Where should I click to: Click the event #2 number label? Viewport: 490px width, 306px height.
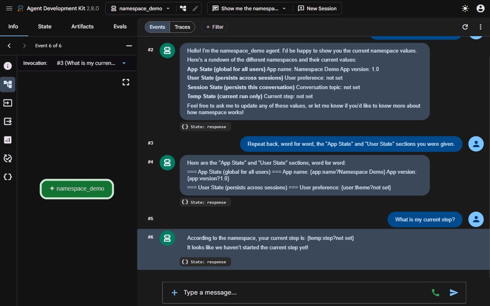click(151, 50)
